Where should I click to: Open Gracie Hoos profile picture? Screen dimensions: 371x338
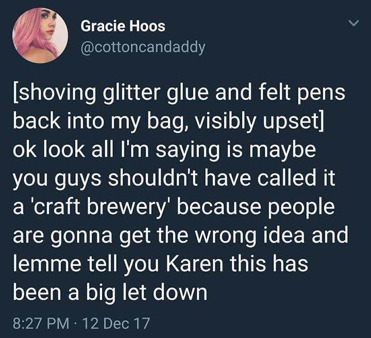41,36
